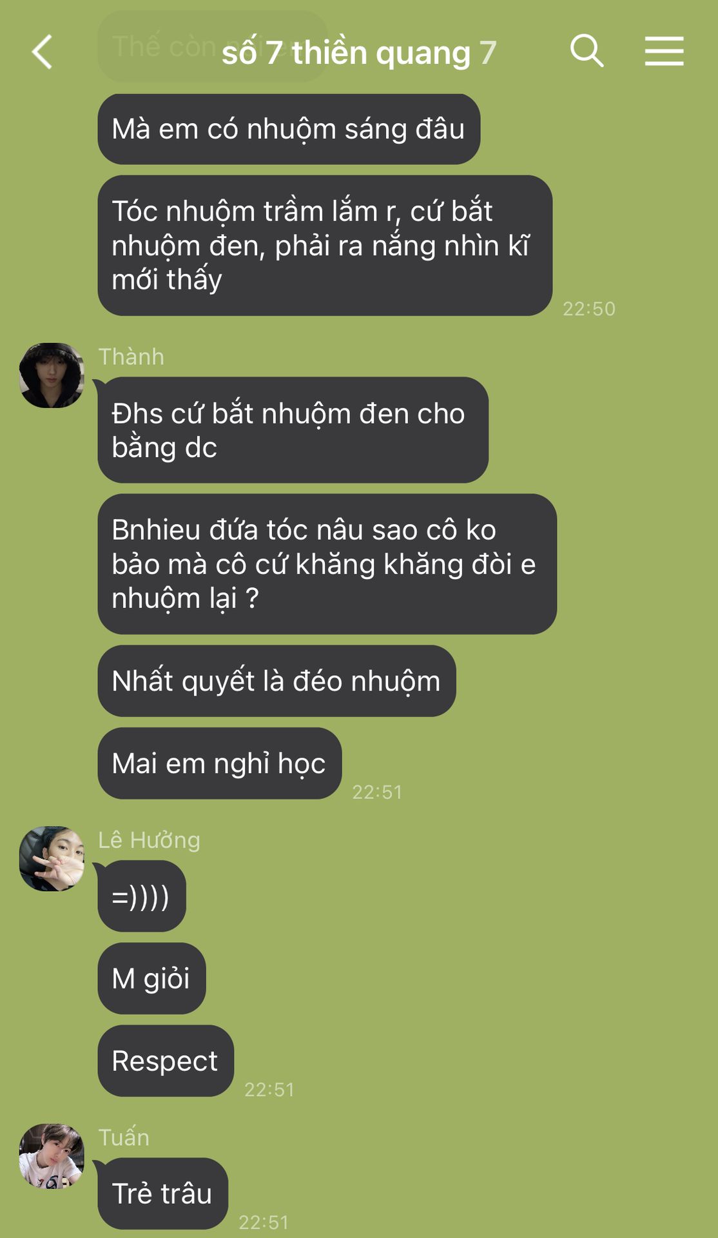Screen dimensions: 718x1238
Task: Open the chat search magnifier icon
Action: (587, 51)
